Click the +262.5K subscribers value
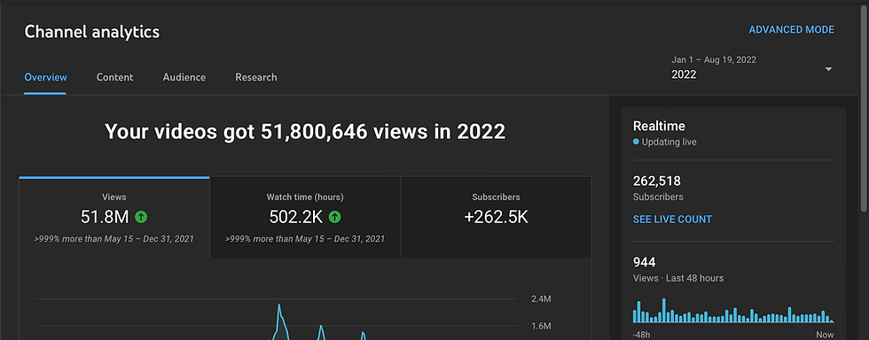Screen dimensions: 869x340 coord(496,218)
